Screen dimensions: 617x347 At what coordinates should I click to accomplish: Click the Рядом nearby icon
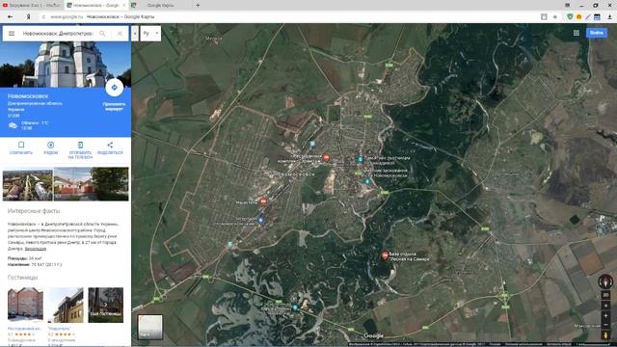(x=51, y=145)
